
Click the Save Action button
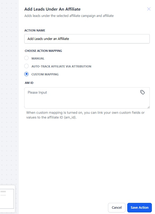(x=139, y=208)
